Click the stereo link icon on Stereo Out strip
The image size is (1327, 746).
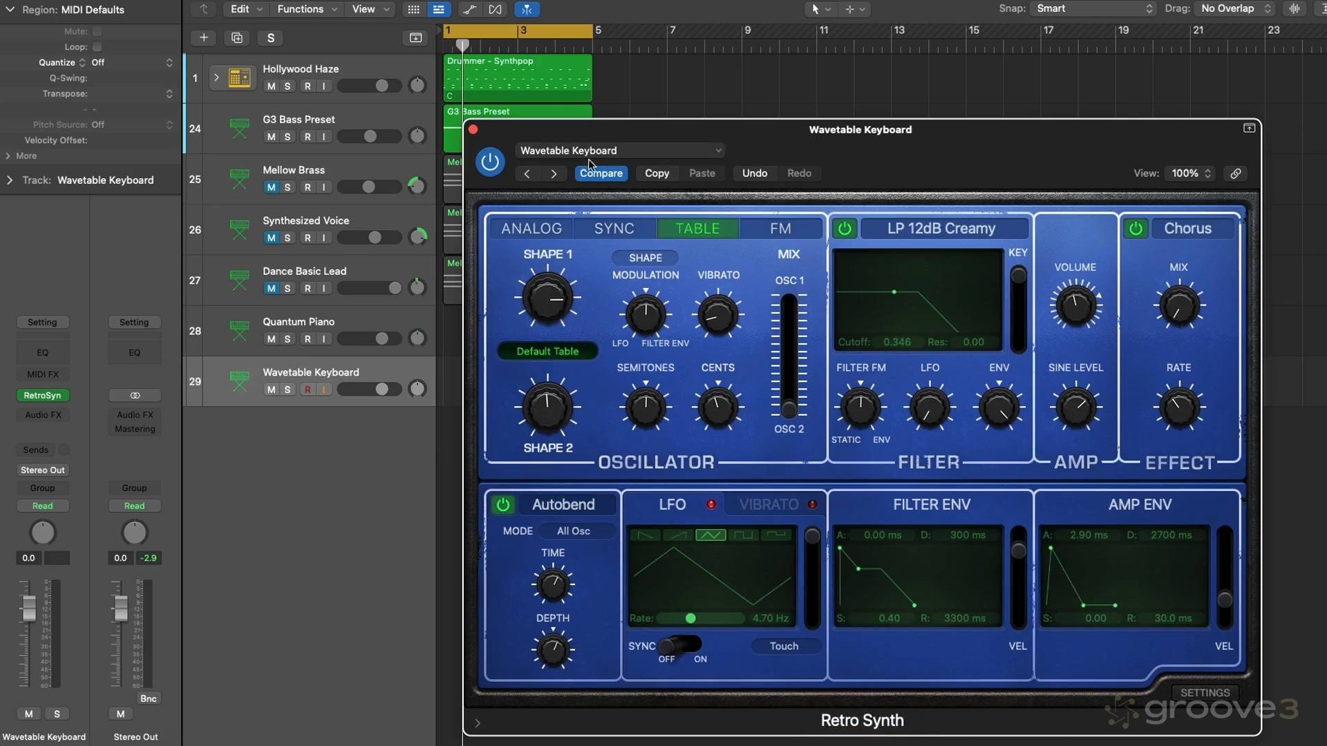point(135,396)
